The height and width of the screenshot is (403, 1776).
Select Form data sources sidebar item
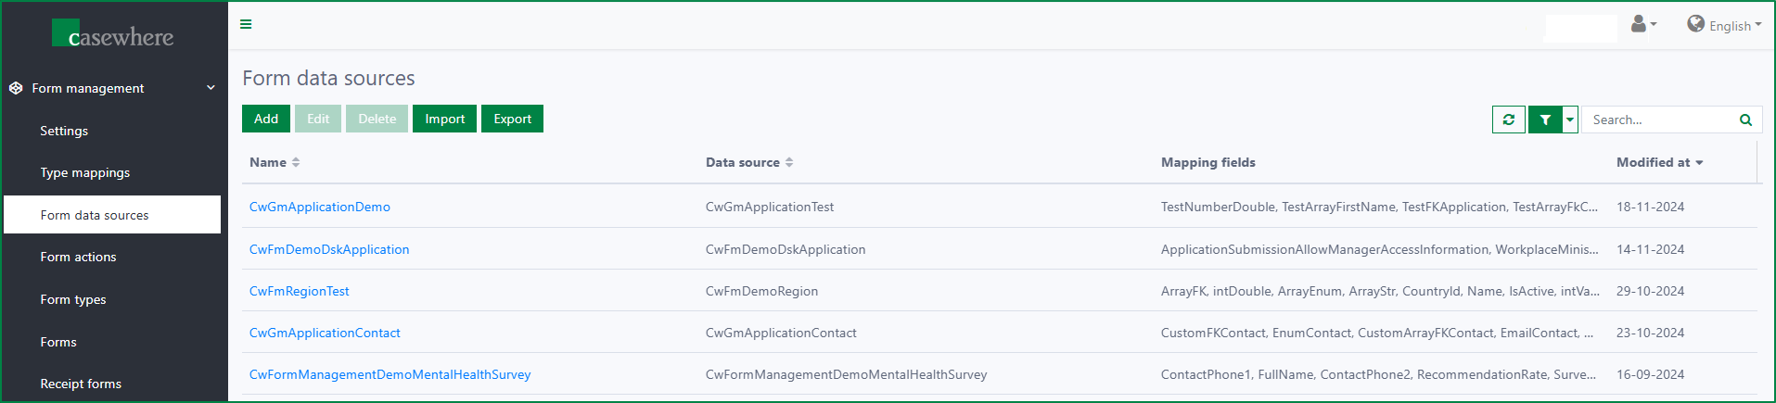[112, 215]
